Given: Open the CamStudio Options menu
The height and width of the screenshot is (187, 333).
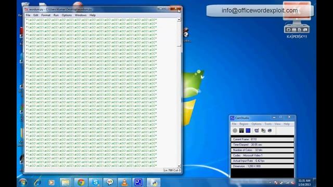Looking at the screenshot, I should (x=257, y=124).
